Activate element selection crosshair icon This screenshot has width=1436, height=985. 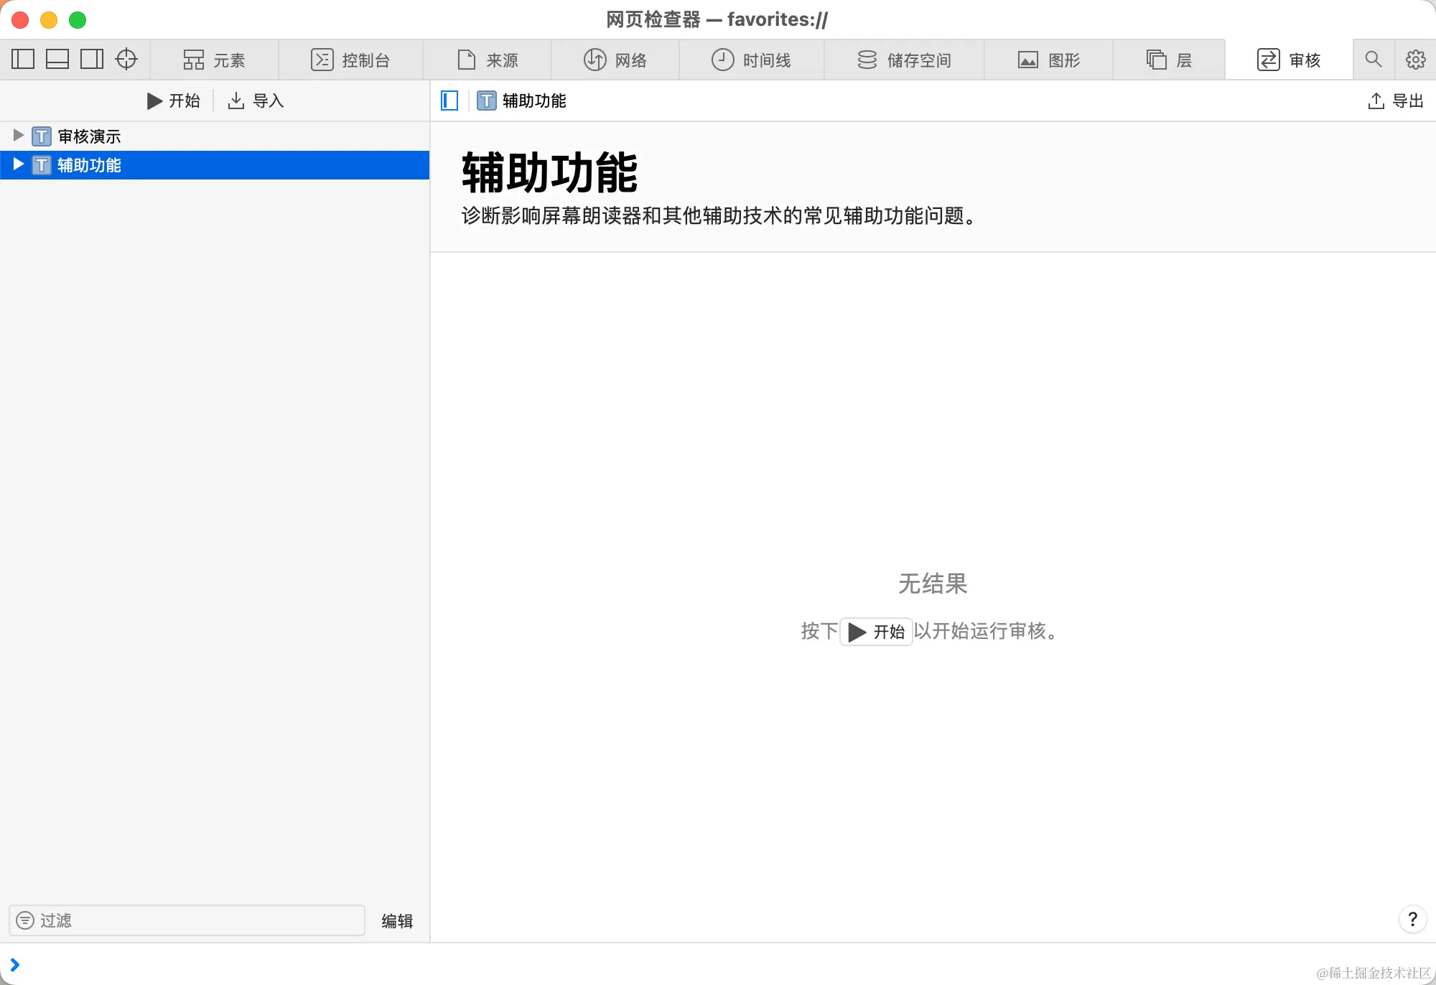click(126, 60)
